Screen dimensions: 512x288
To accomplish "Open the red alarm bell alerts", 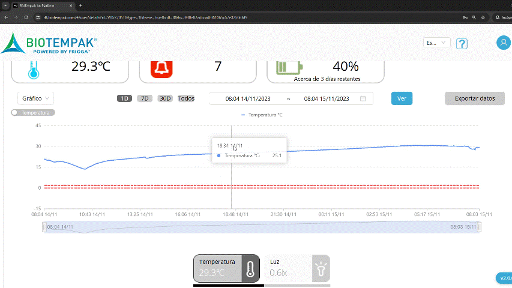I will pyautogui.click(x=161, y=67).
